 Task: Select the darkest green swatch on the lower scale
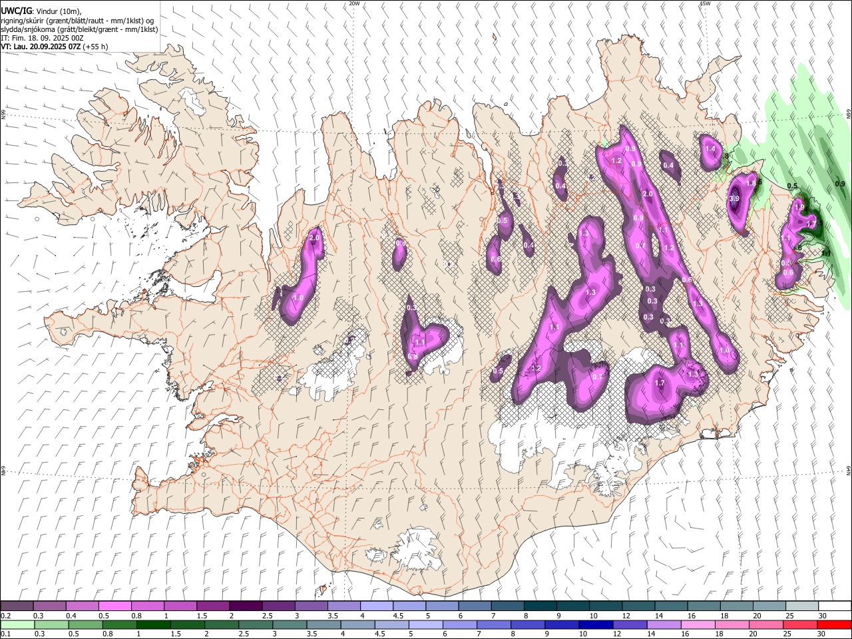point(152,624)
